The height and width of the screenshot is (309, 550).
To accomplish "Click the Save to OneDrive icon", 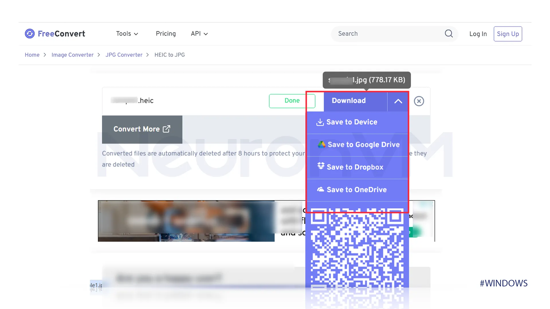I will click(321, 189).
